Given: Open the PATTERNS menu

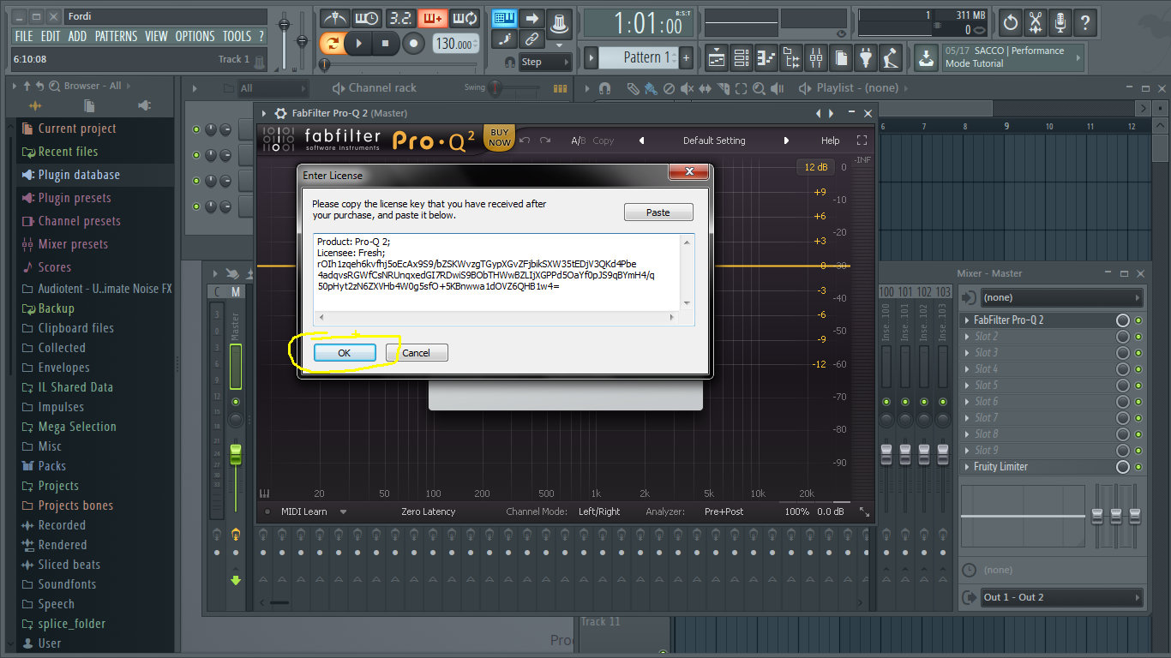Looking at the screenshot, I should (x=116, y=36).
